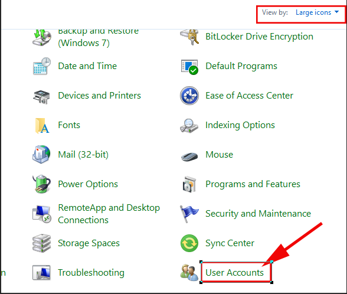Open the Fonts link

[x=69, y=125]
